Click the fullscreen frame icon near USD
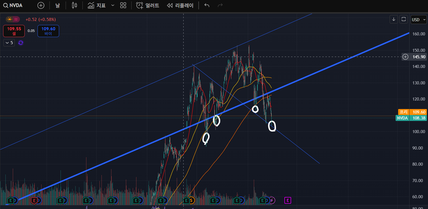The image size is (428, 209). [x=403, y=19]
